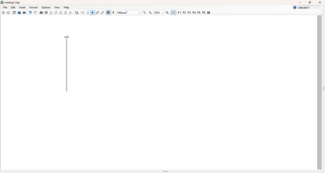Click the diagonal connection line icon

[x=97, y=13]
